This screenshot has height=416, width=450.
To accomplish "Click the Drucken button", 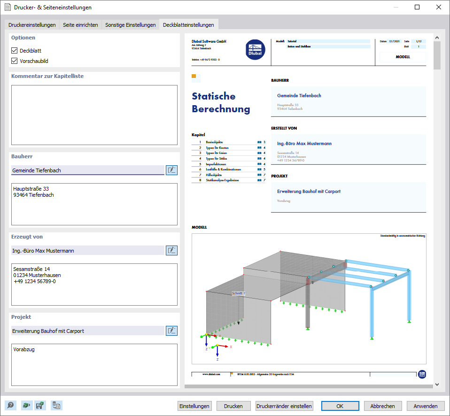I will tap(233, 406).
